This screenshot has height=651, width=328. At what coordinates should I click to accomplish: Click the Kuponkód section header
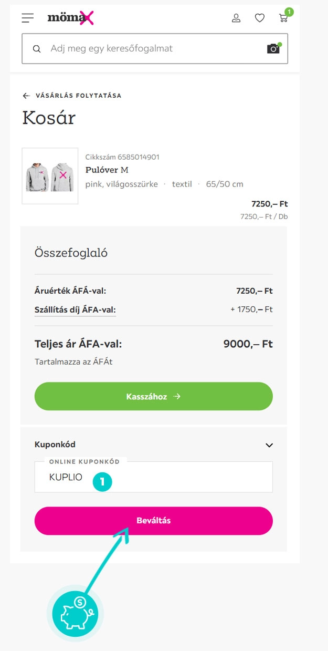[x=55, y=445]
